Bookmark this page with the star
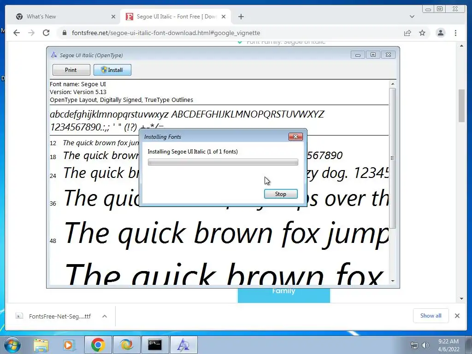472x354 pixels. [x=422, y=33]
